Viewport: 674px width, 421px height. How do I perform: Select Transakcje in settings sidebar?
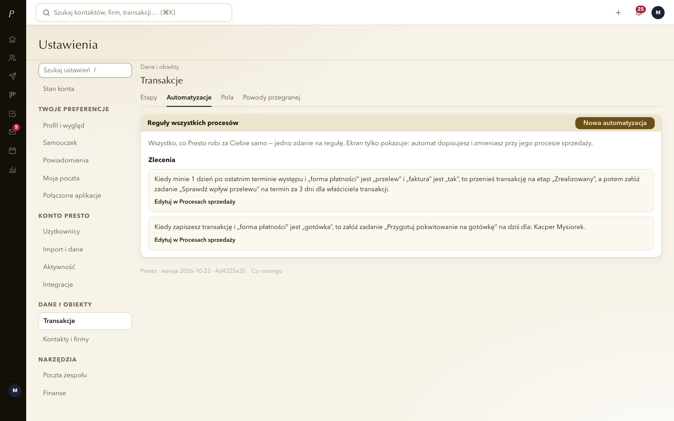click(x=85, y=321)
